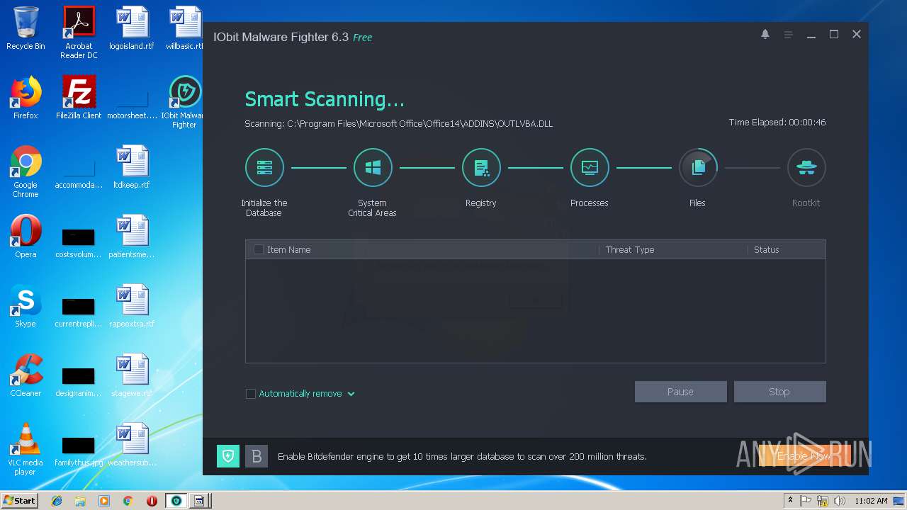Launch Internet Explorer from taskbar
This screenshot has width=907, height=510.
(57, 501)
